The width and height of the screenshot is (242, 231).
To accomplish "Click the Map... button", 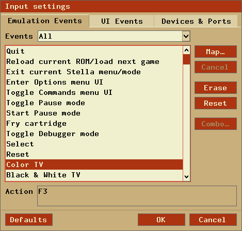I will [x=216, y=52].
